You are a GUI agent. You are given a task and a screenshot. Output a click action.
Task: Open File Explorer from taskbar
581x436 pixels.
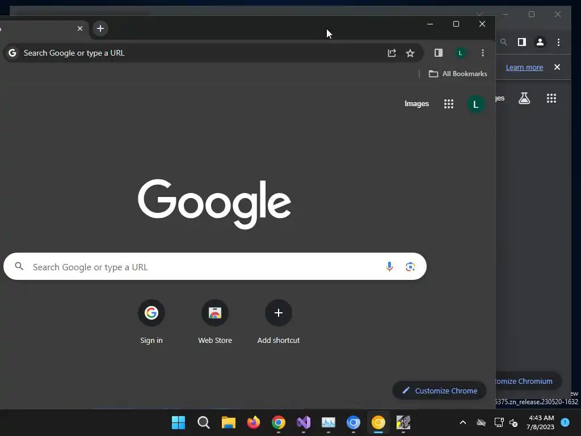228,422
